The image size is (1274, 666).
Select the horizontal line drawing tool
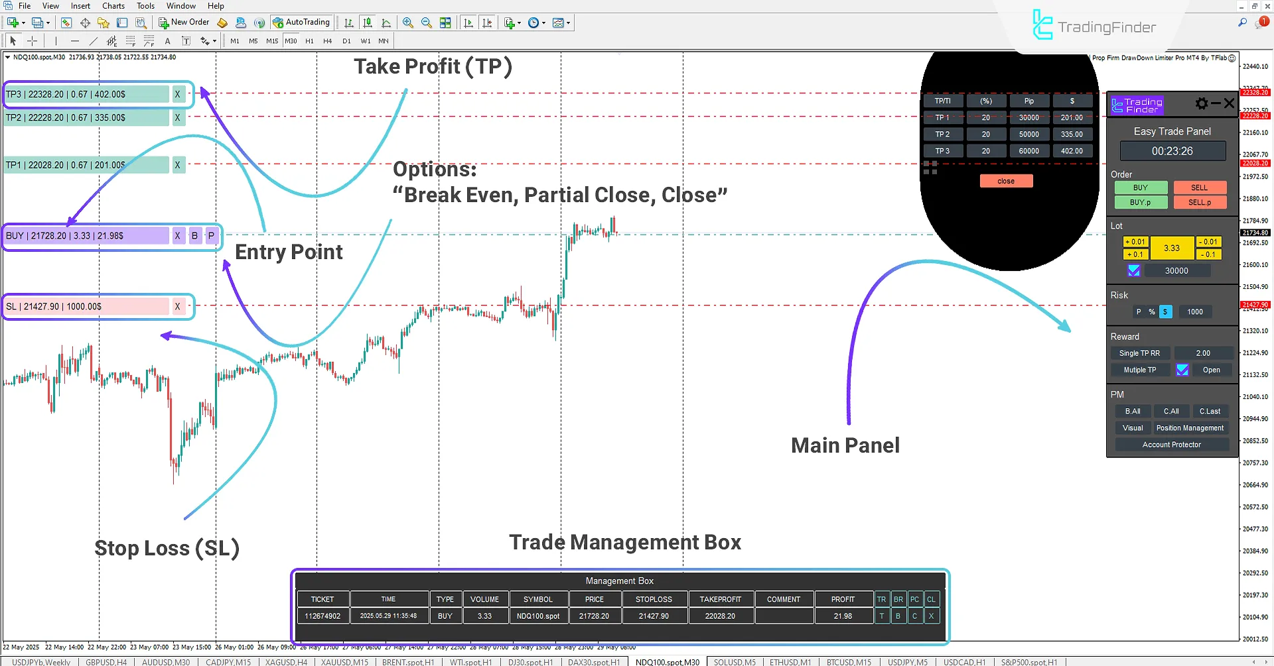click(74, 41)
